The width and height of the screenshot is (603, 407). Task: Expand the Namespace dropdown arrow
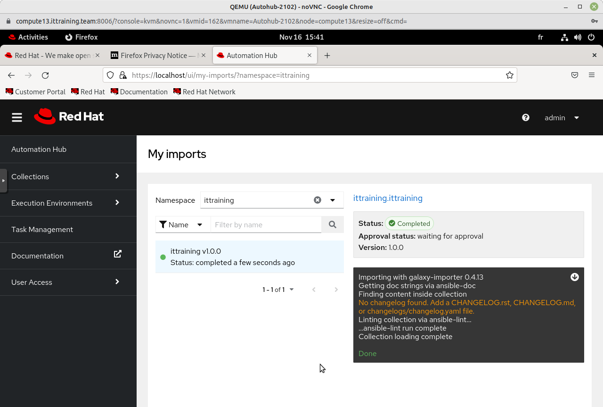(x=333, y=200)
